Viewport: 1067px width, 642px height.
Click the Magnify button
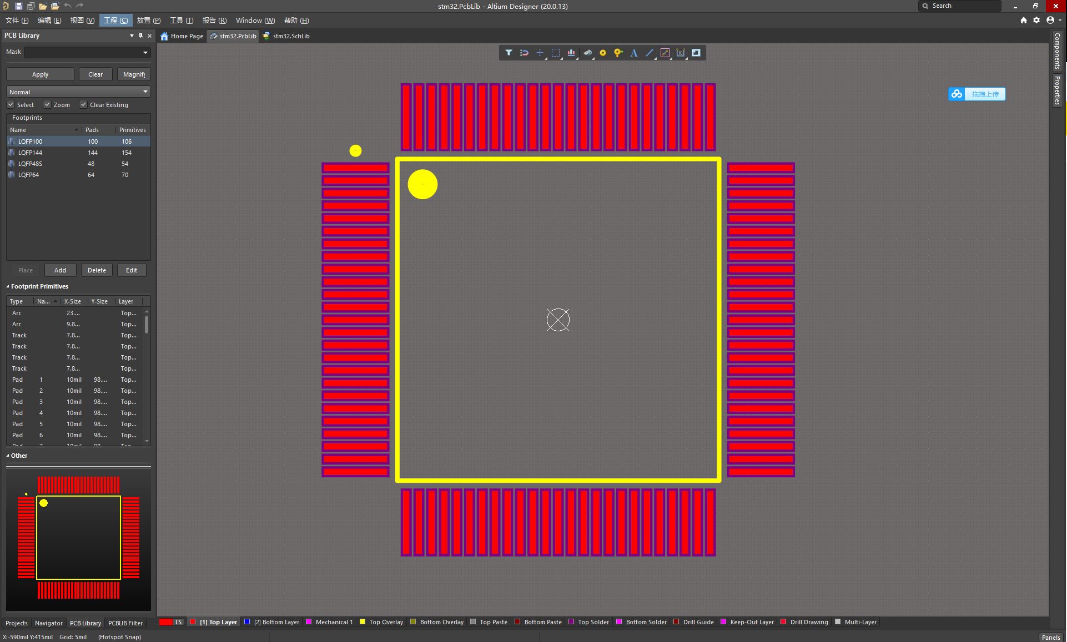pyautogui.click(x=134, y=74)
